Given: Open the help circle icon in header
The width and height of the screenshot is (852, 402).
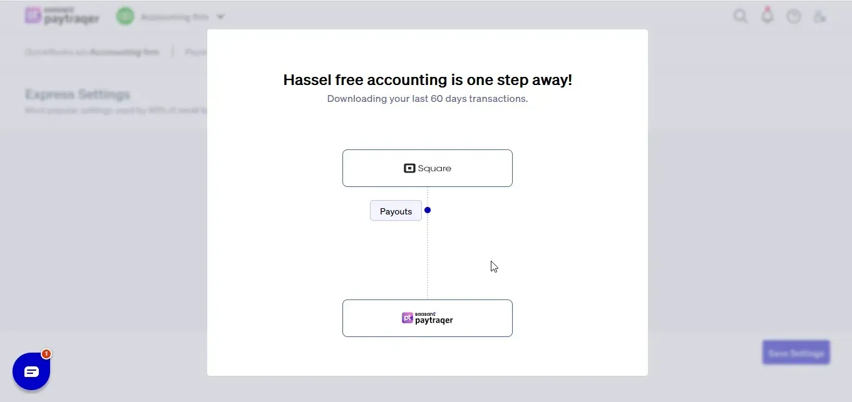Looking at the screenshot, I should (x=794, y=17).
